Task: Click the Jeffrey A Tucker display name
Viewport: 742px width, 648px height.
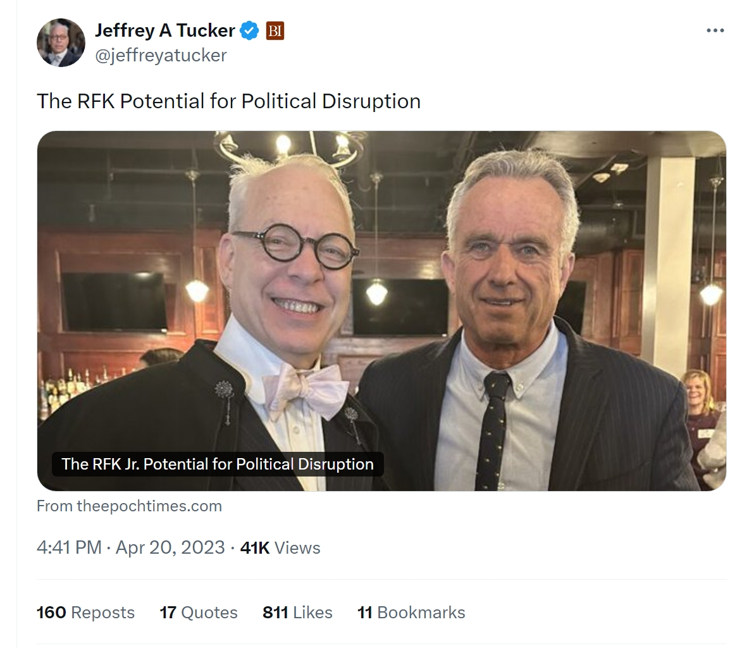Action: tap(164, 30)
